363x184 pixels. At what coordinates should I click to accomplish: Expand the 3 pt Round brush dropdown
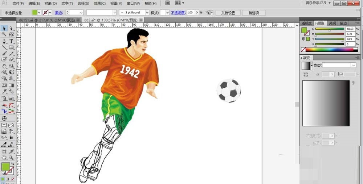146,13
